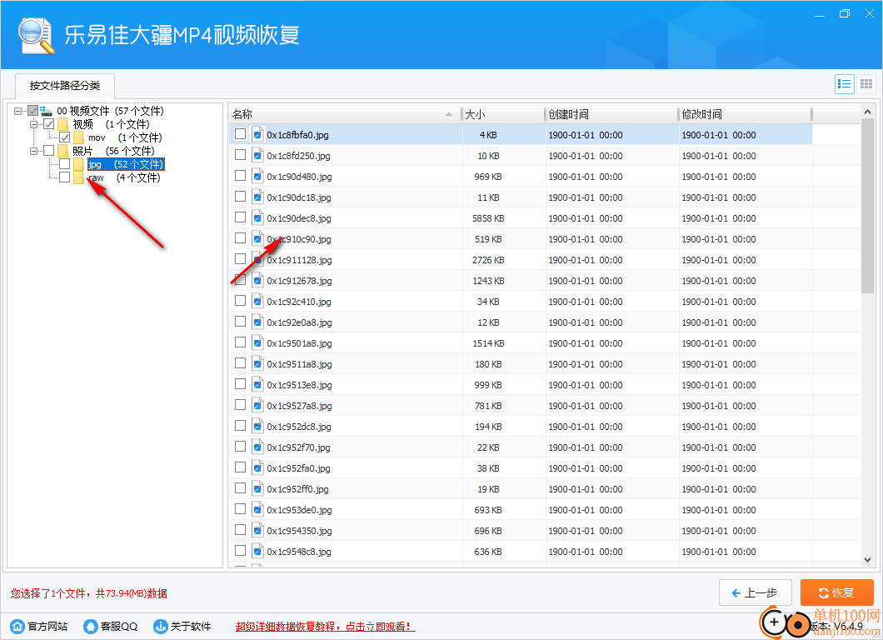Screen dimensions: 883x640
Task: Click image icon of 0x1c952dc8.jpg
Action: coord(258,427)
